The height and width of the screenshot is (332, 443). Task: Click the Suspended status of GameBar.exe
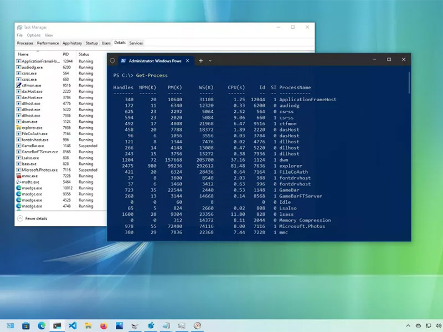(x=88, y=146)
